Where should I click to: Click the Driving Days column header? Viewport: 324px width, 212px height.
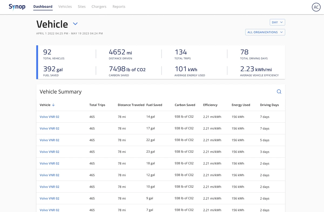pos(269,105)
